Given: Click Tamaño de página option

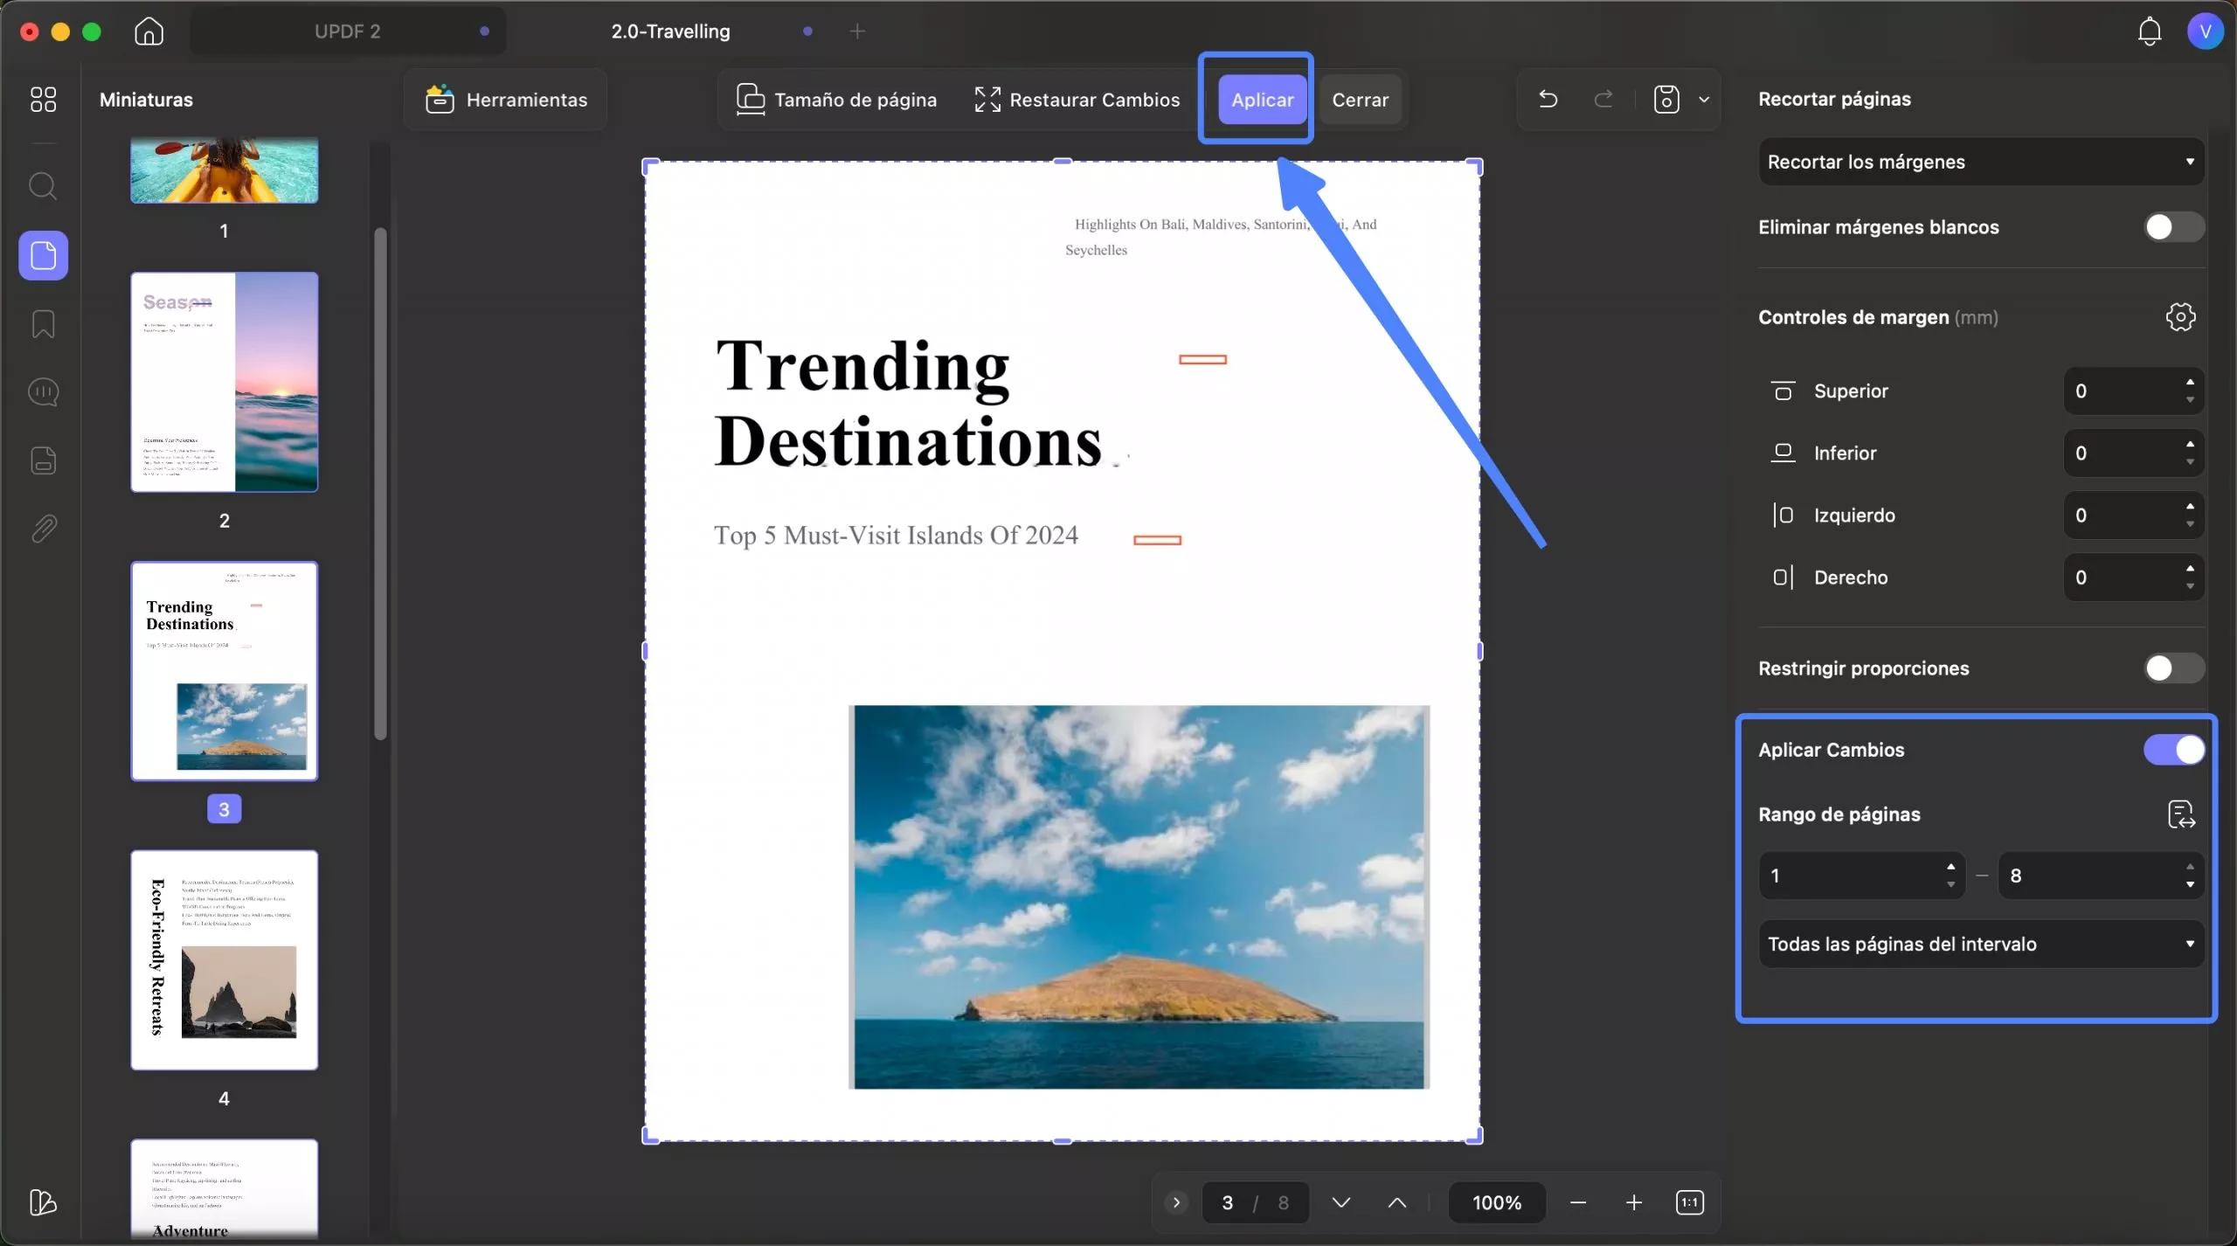Looking at the screenshot, I should pos(836,100).
